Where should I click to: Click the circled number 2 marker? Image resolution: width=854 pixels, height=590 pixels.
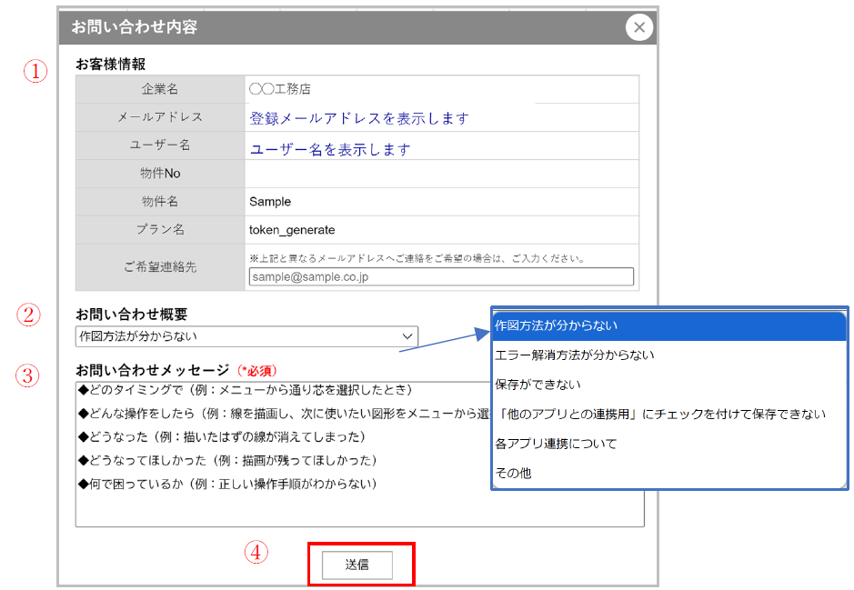tap(30, 315)
